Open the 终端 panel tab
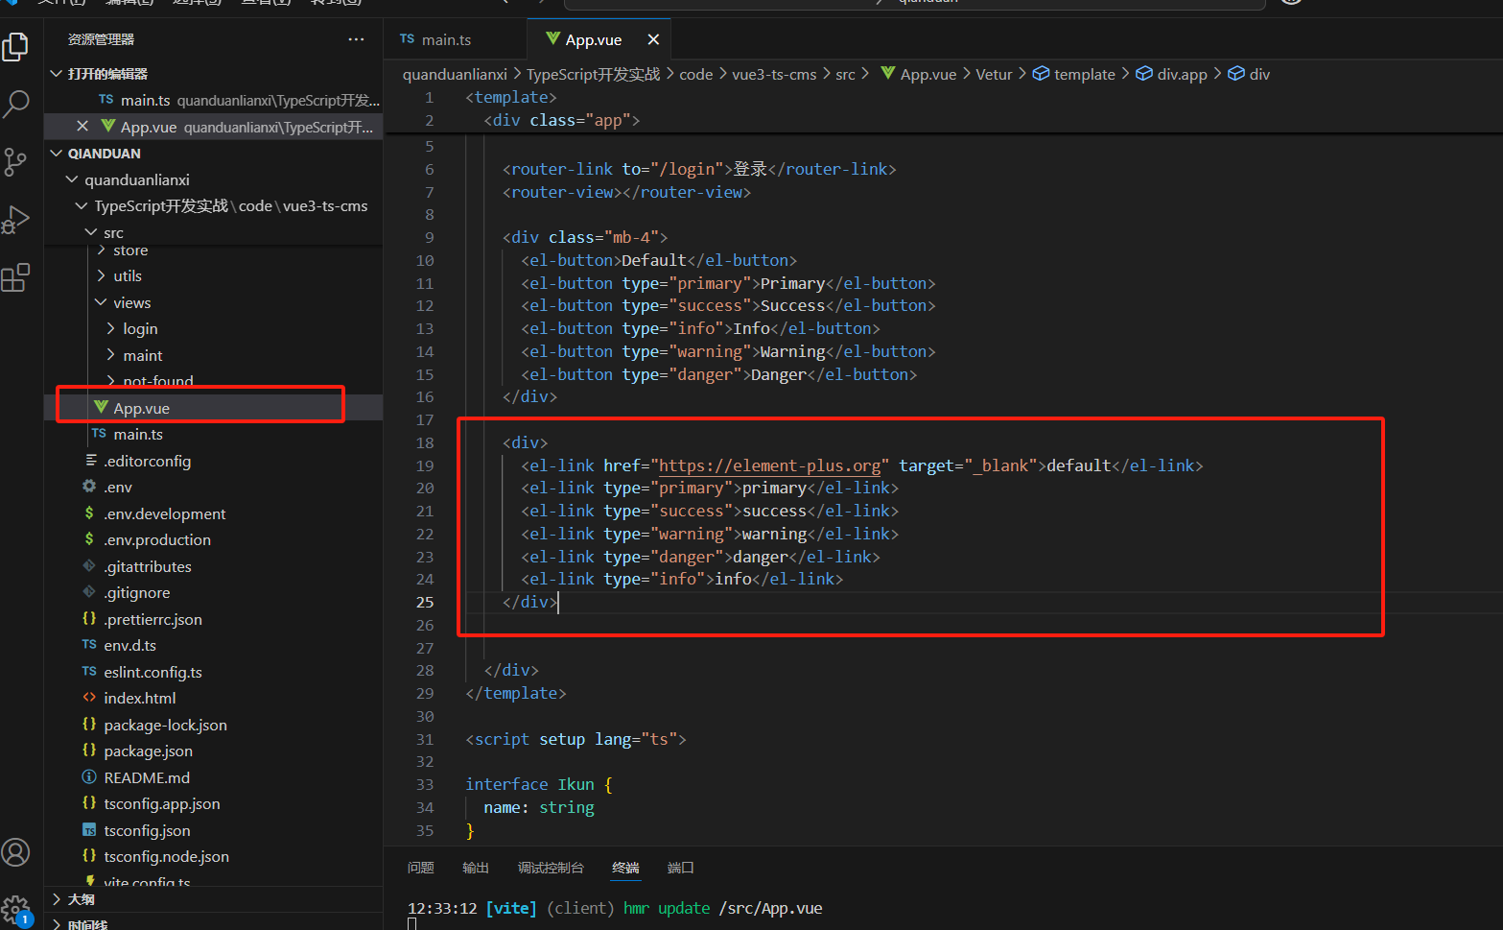The width and height of the screenshot is (1503, 930). [x=625, y=868]
